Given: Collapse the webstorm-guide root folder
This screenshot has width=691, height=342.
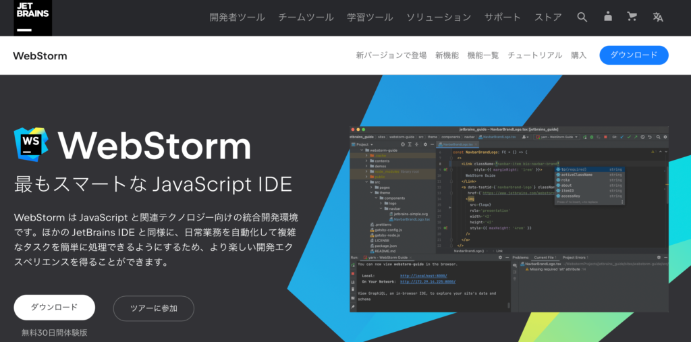Looking at the screenshot, I should [x=362, y=150].
